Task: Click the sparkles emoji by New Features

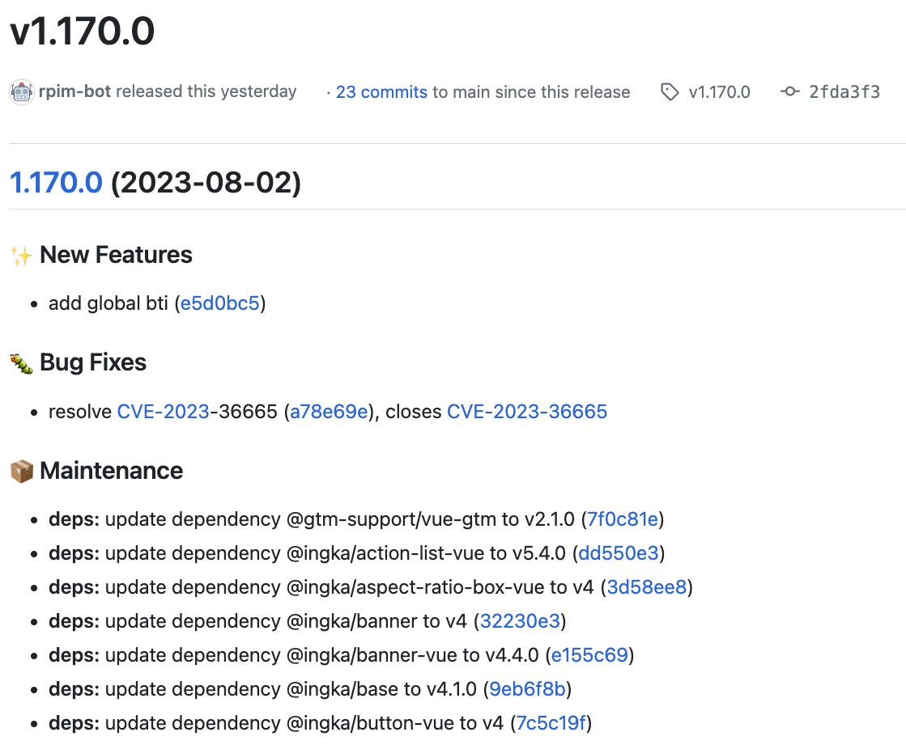Action: (x=21, y=256)
